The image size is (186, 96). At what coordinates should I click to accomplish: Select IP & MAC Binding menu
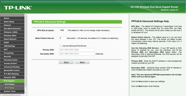(12, 74)
